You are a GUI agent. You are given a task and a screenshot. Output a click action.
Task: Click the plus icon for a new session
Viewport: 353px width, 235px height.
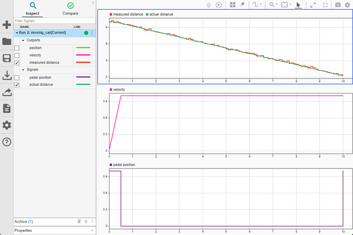click(7, 25)
